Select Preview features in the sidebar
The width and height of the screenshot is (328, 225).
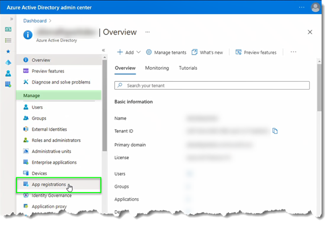pyautogui.click(x=59, y=71)
